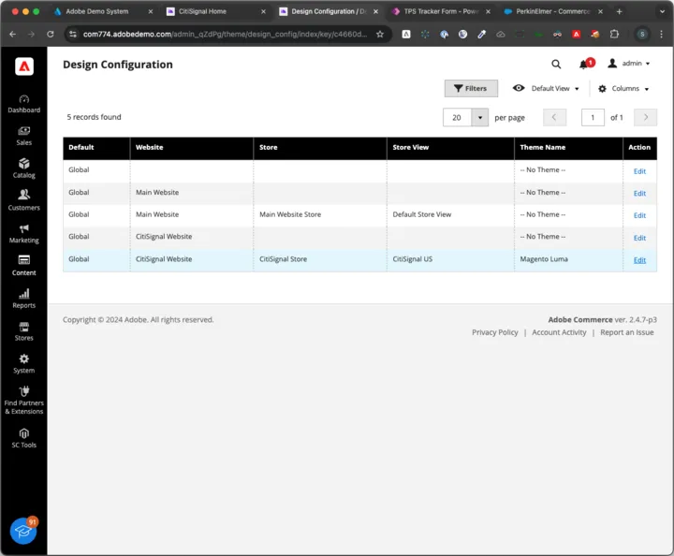This screenshot has height=556, width=674.
Task: Click the current page number field
Action: pos(593,117)
